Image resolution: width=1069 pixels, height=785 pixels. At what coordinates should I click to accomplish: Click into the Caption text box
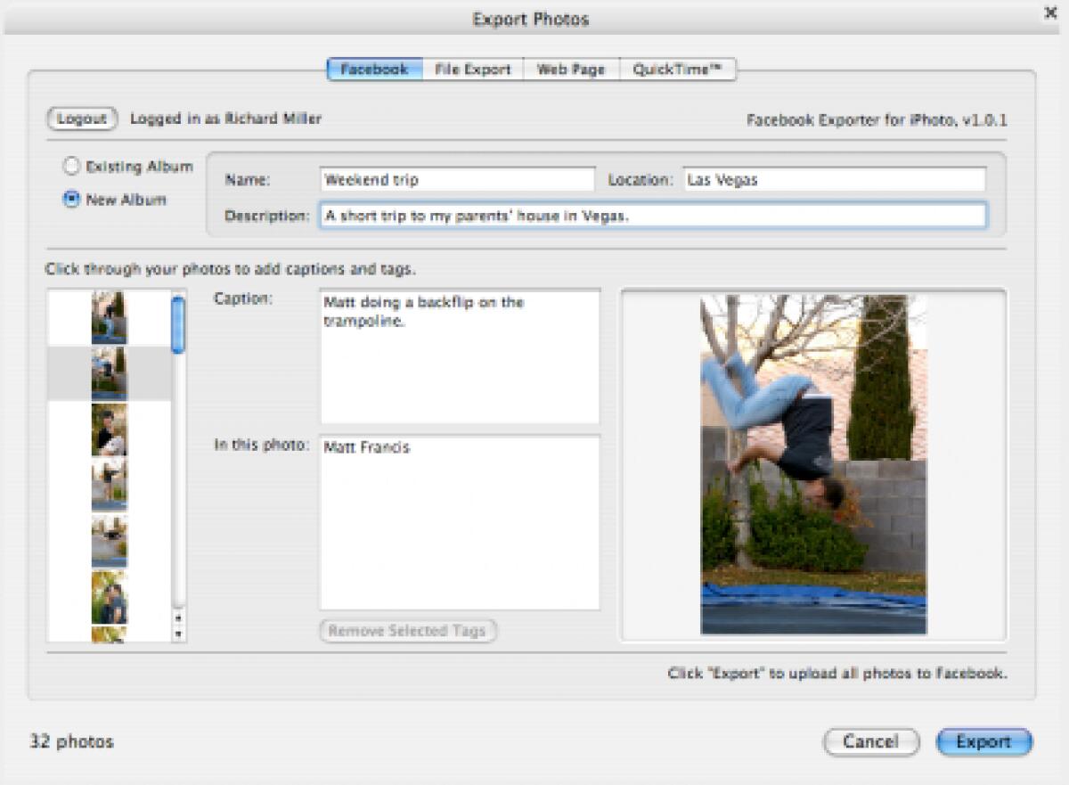tap(460, 356)
